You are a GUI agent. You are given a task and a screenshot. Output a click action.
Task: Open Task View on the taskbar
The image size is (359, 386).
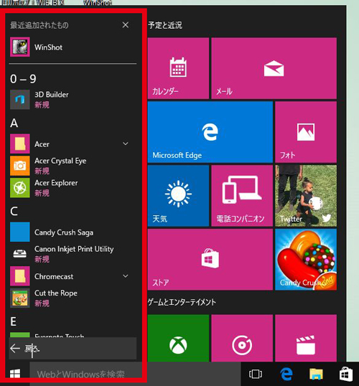pos(256,374)
